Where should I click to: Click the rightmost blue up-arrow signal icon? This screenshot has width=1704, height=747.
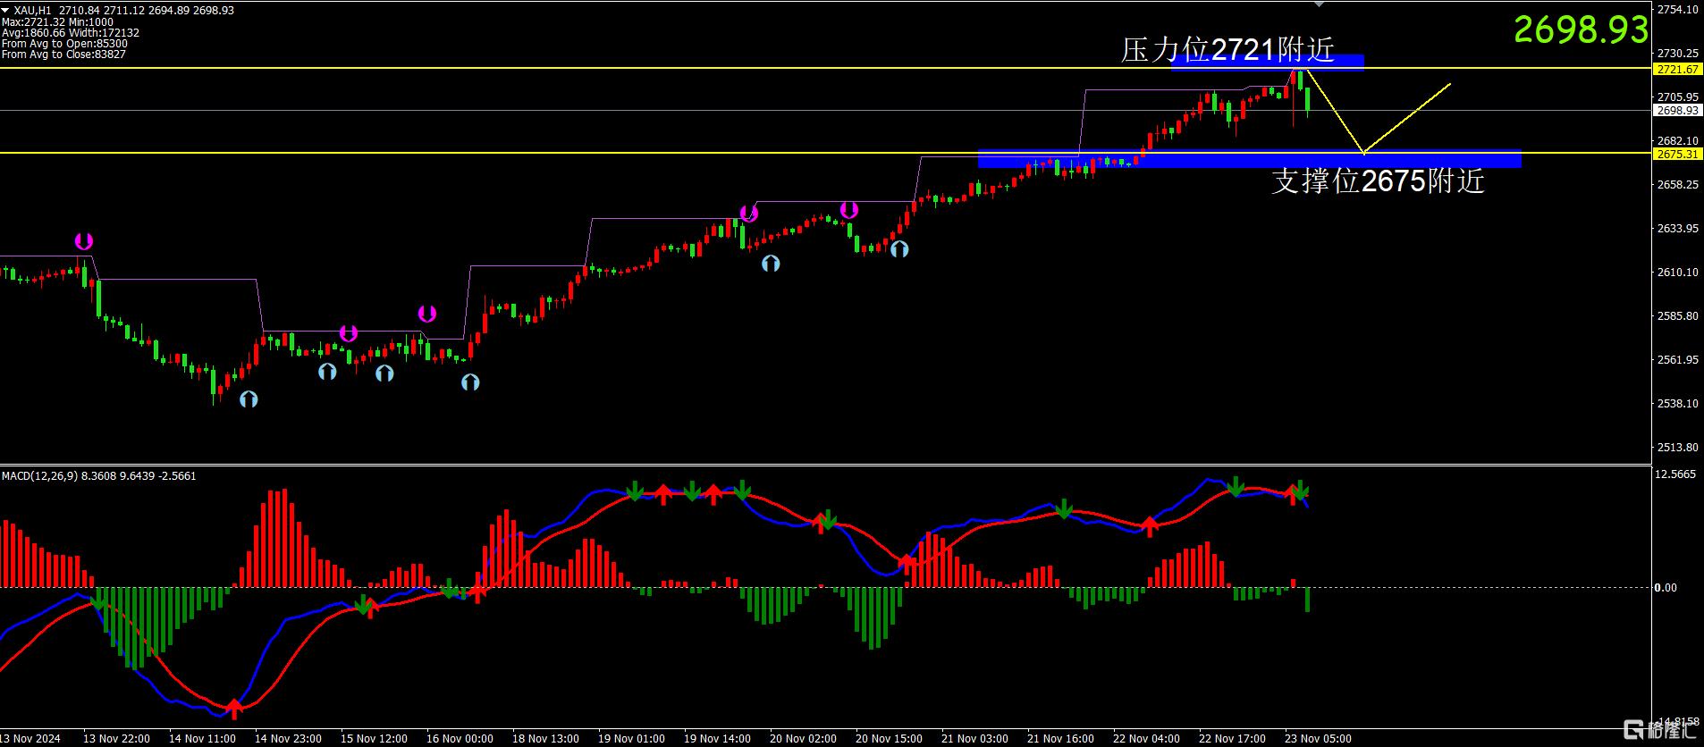pos(899,249)
